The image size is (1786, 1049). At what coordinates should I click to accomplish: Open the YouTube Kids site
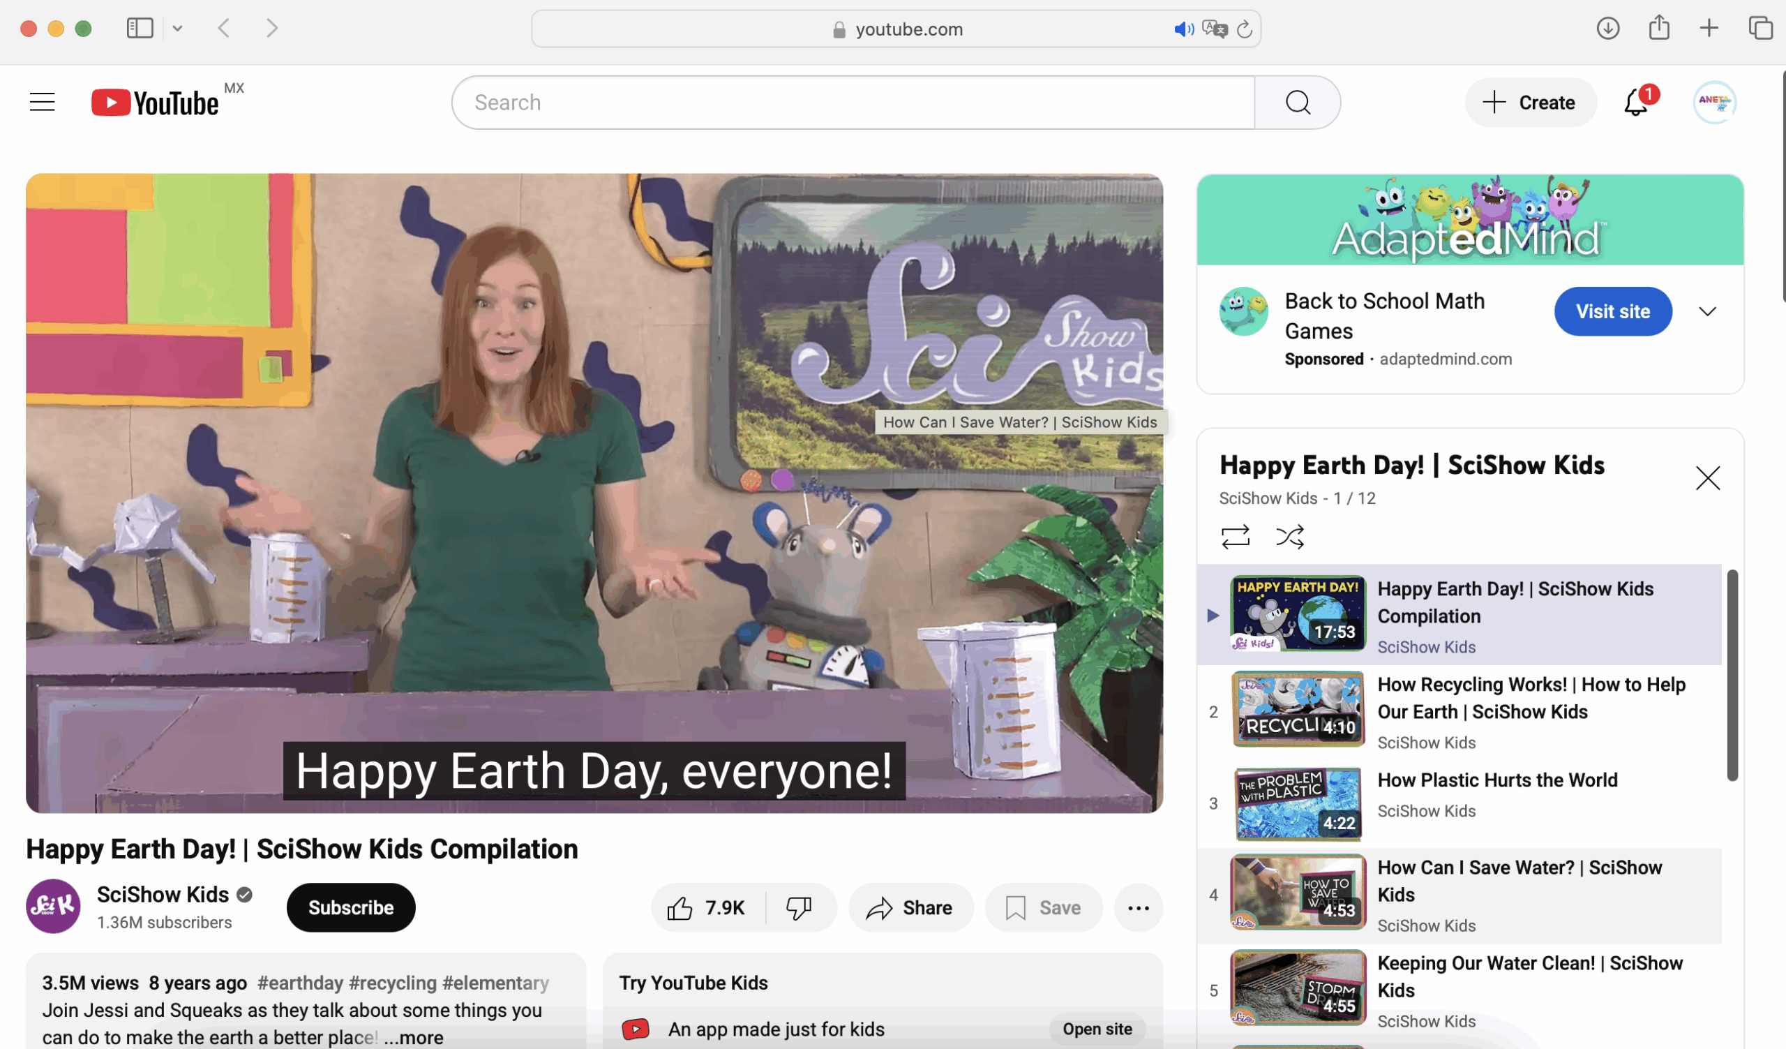[1097, 1029]
